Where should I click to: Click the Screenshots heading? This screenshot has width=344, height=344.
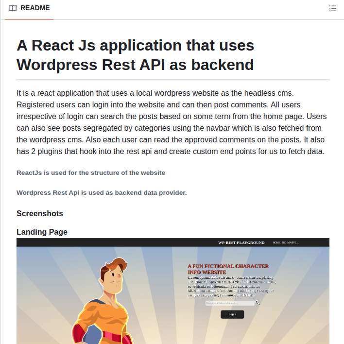click(40, 213)
